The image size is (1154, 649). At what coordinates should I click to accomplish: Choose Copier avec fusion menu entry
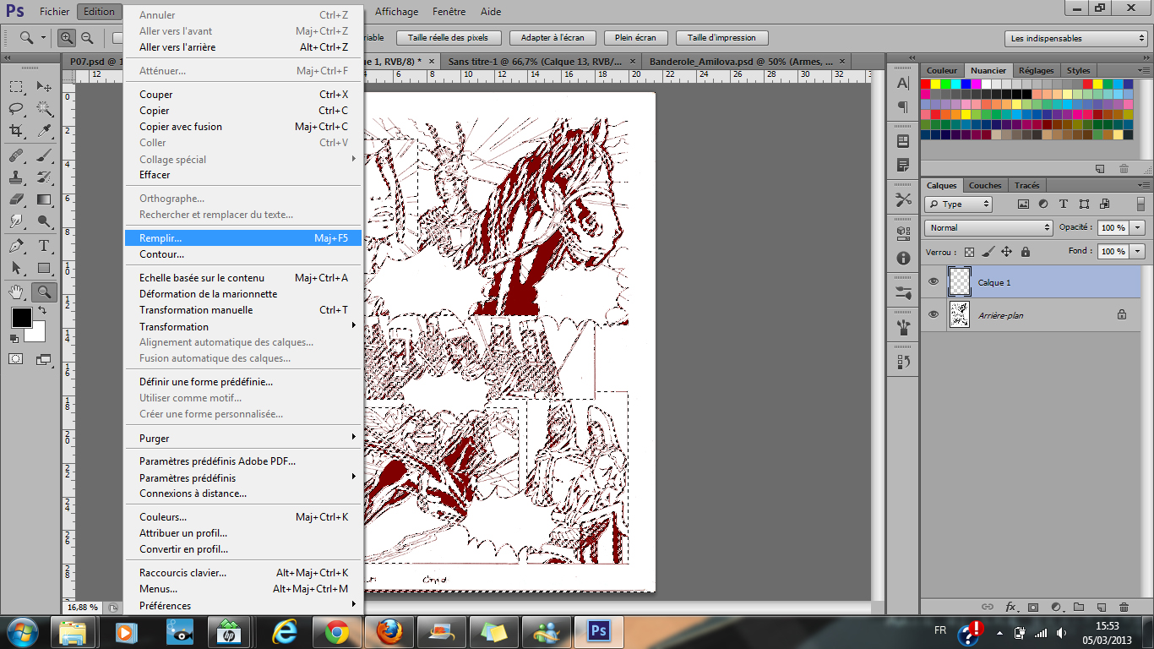click(243, 127)
